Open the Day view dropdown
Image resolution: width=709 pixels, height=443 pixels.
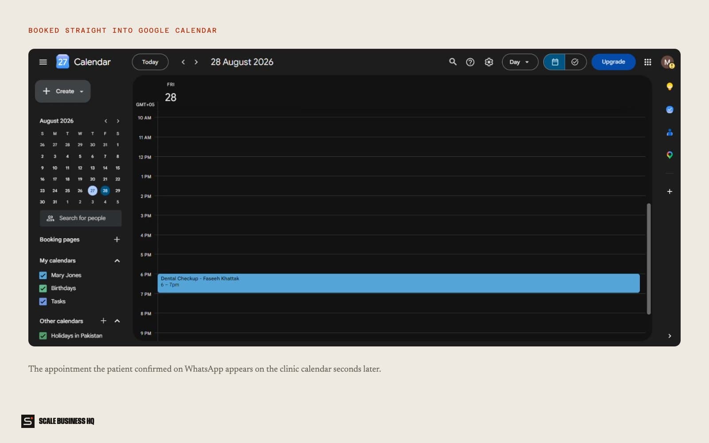pos(520,62)
